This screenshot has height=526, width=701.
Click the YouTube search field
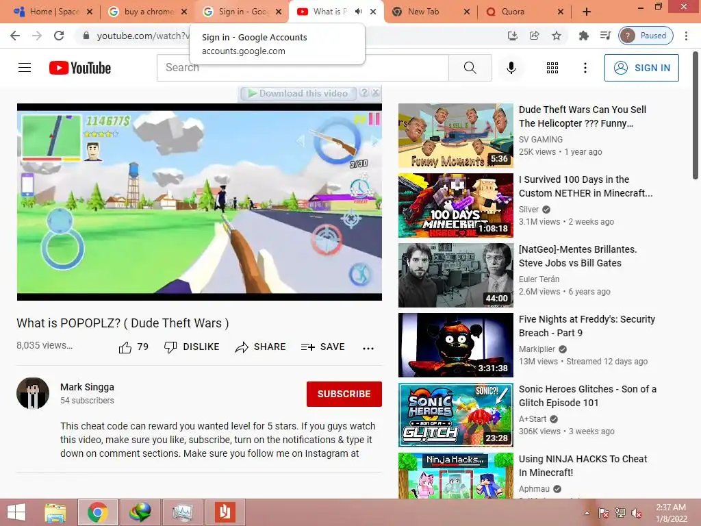tap(303, 68)
